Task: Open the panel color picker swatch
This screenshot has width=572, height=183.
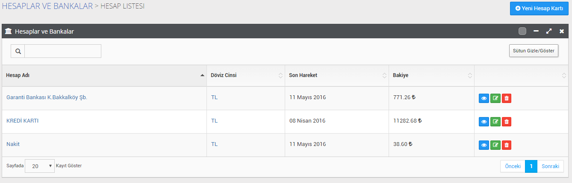Action: coord(522,31)
